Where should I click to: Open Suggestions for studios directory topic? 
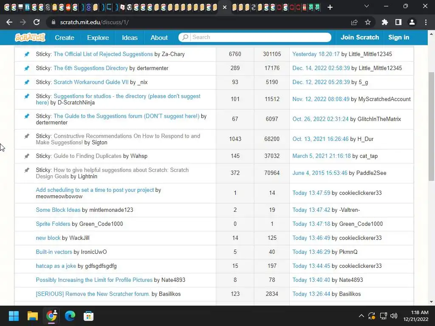tap(118, 99)
